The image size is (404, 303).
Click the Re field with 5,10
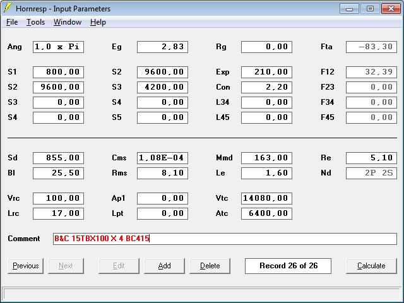tap(371, 158)
